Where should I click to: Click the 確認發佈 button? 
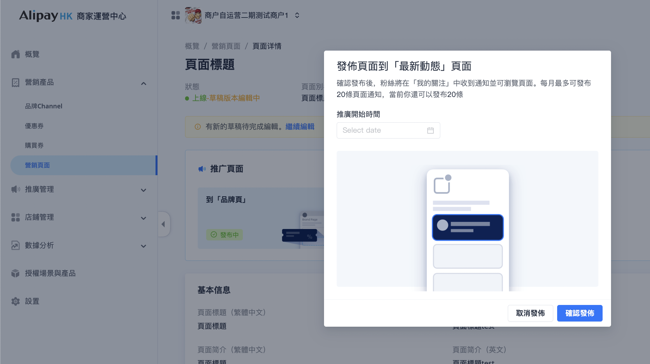click(x=580, y=313)
